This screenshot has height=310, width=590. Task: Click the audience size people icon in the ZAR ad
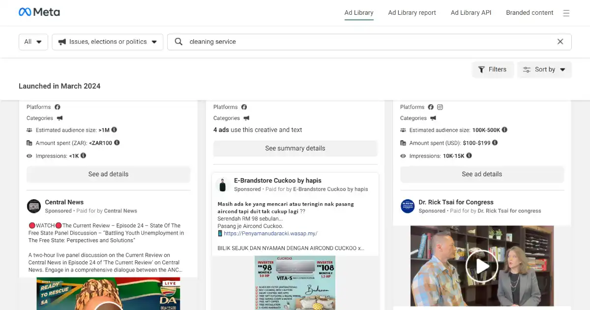(x=29, y=130)
